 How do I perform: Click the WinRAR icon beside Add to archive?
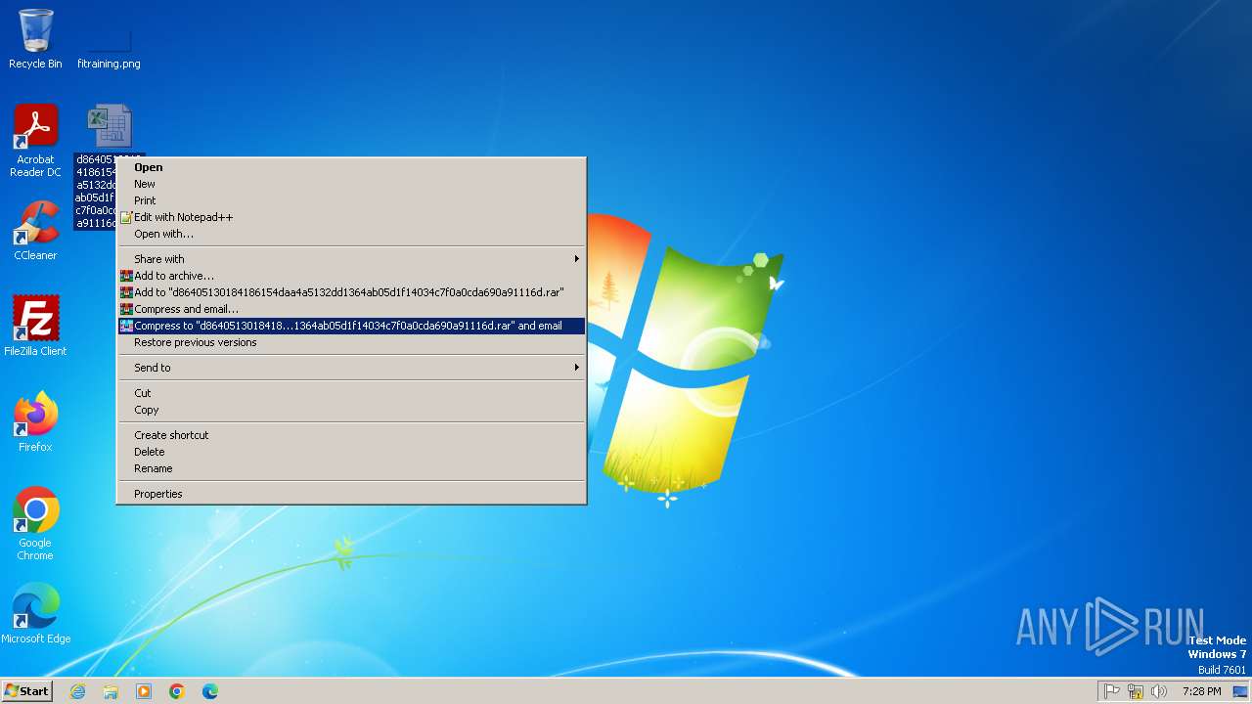(x=126, y=276)
